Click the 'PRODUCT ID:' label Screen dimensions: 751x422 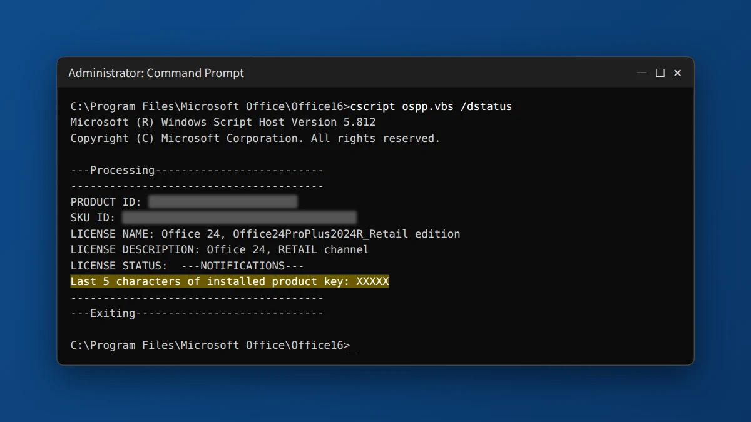106,202
